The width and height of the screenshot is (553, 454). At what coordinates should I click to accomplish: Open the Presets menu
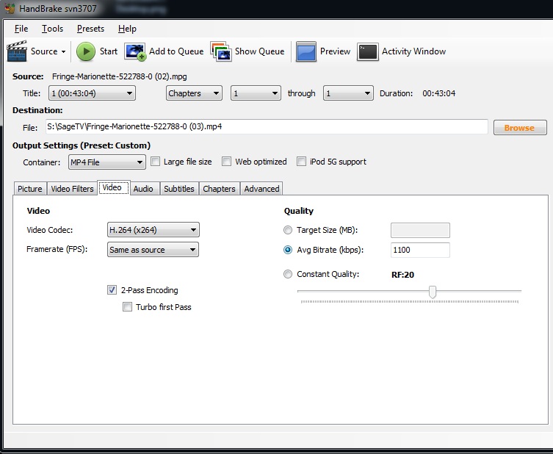[x=90, y=29]
